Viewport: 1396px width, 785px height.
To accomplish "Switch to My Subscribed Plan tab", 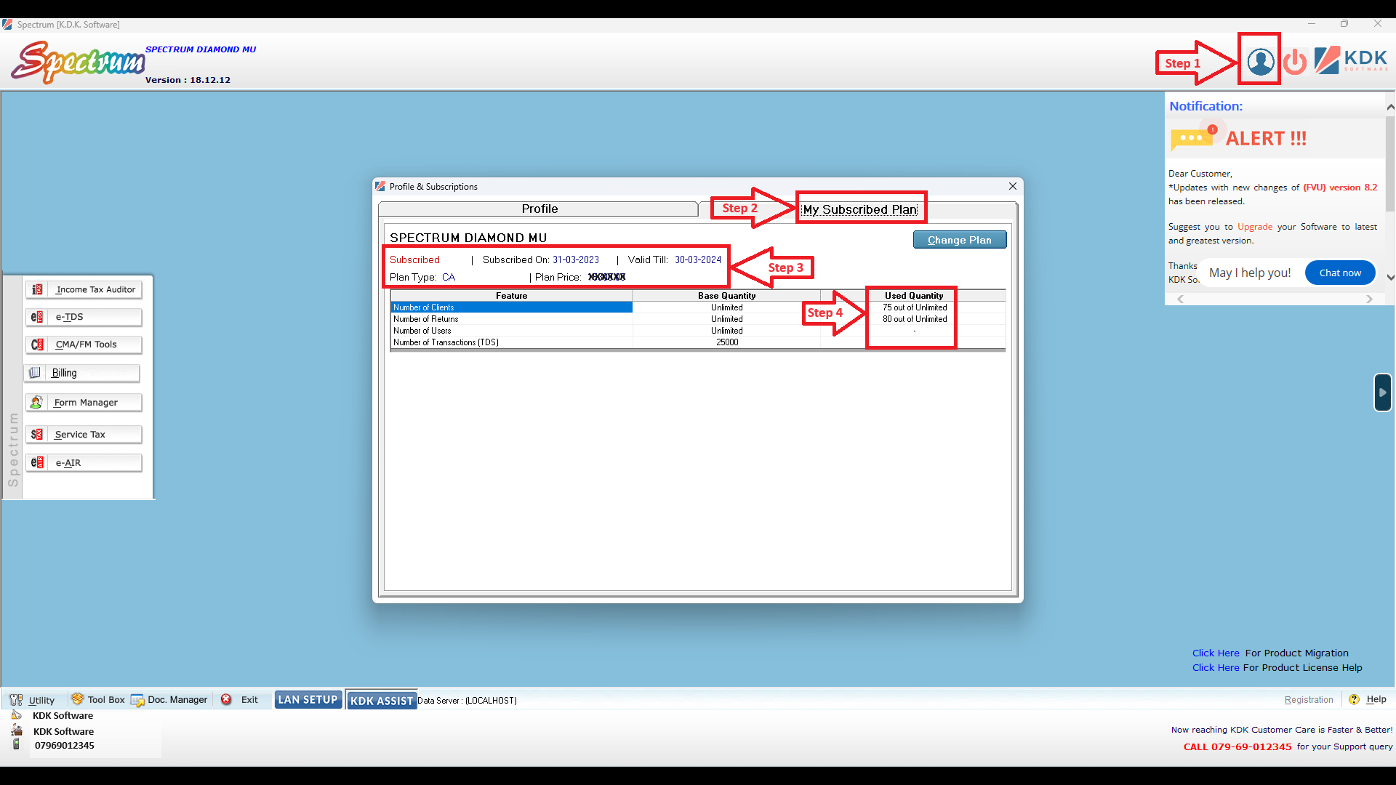I will [x=859, y=209].
